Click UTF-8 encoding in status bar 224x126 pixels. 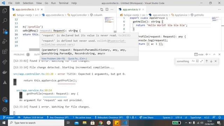pyautogui.click(x=178, y=118)
